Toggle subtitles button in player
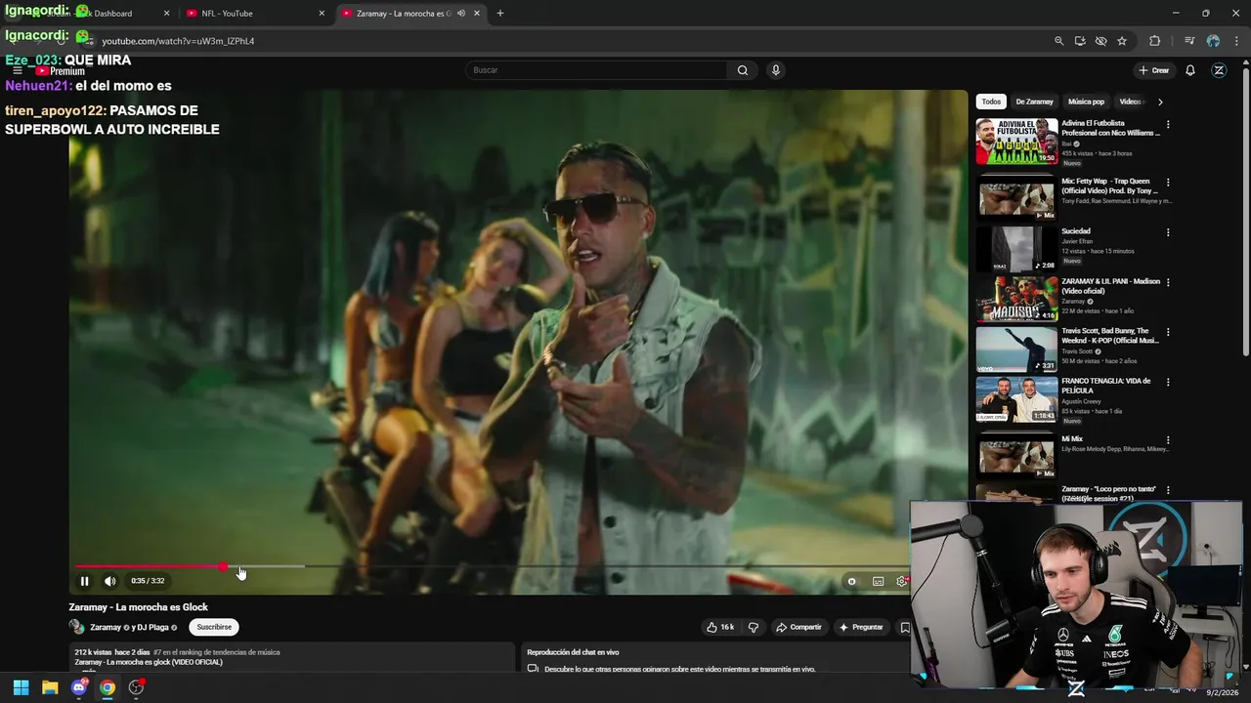The height and width of the screenshot is (703, 1251). 878,581
